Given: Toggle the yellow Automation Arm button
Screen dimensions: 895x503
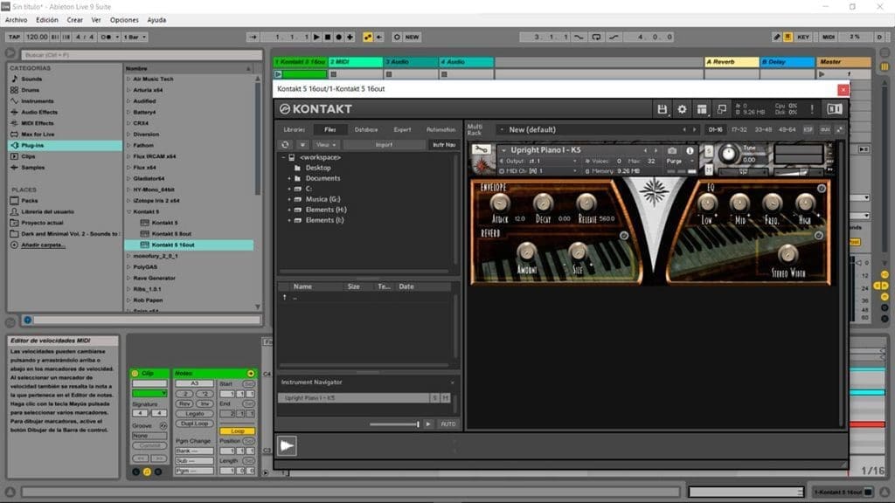Looking at the screenshot, I should point(368,37).
